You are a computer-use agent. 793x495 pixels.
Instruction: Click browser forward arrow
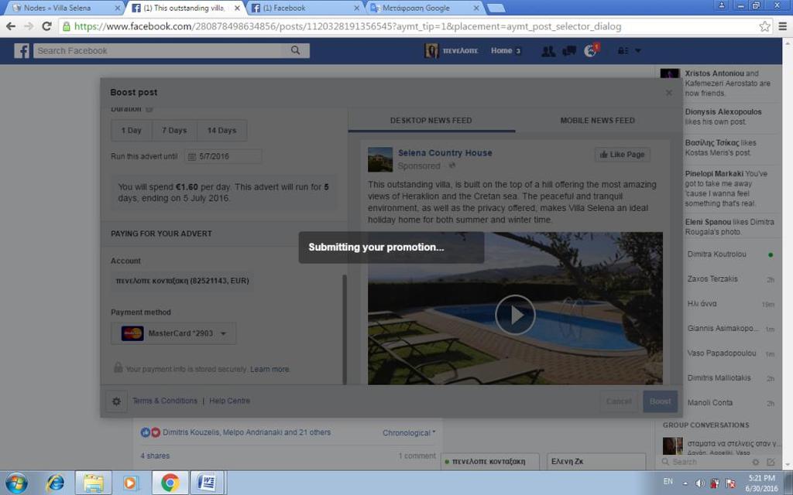[x=29, y=26]
